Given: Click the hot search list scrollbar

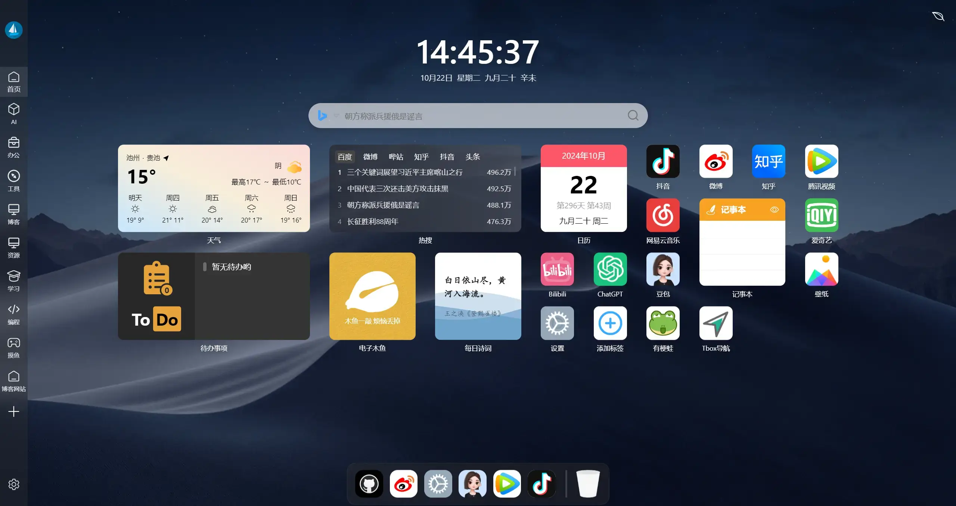Looking at the screenshot, I should coord(515,171).
